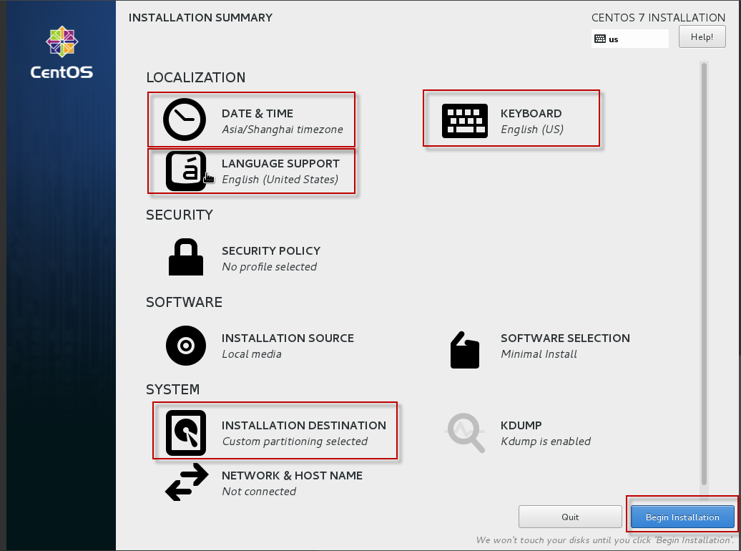This screenshot has height=551, width=741.
Task: Click CENTOS 7 INSTALLATION title text
Action: (x=658, y=17)
